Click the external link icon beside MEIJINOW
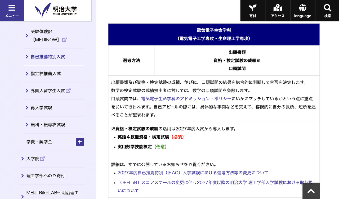 (x=64, y=40)
